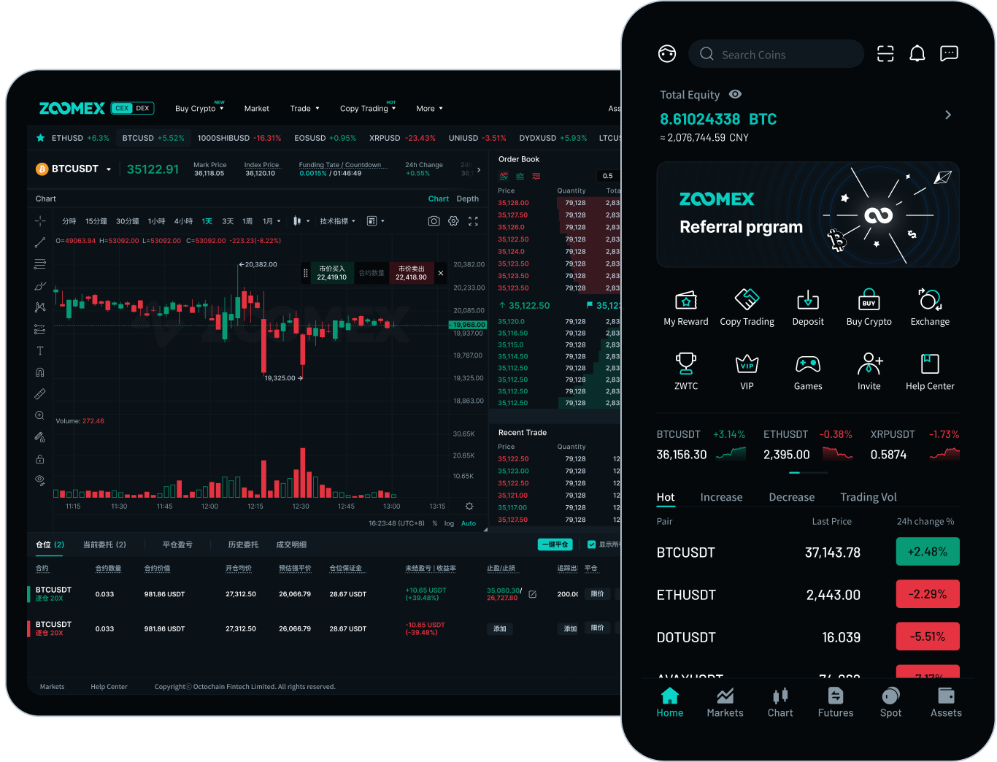Go to Assets in mobile bottom bar
This screenshot has width=997, height=762.
pos(946,703)
